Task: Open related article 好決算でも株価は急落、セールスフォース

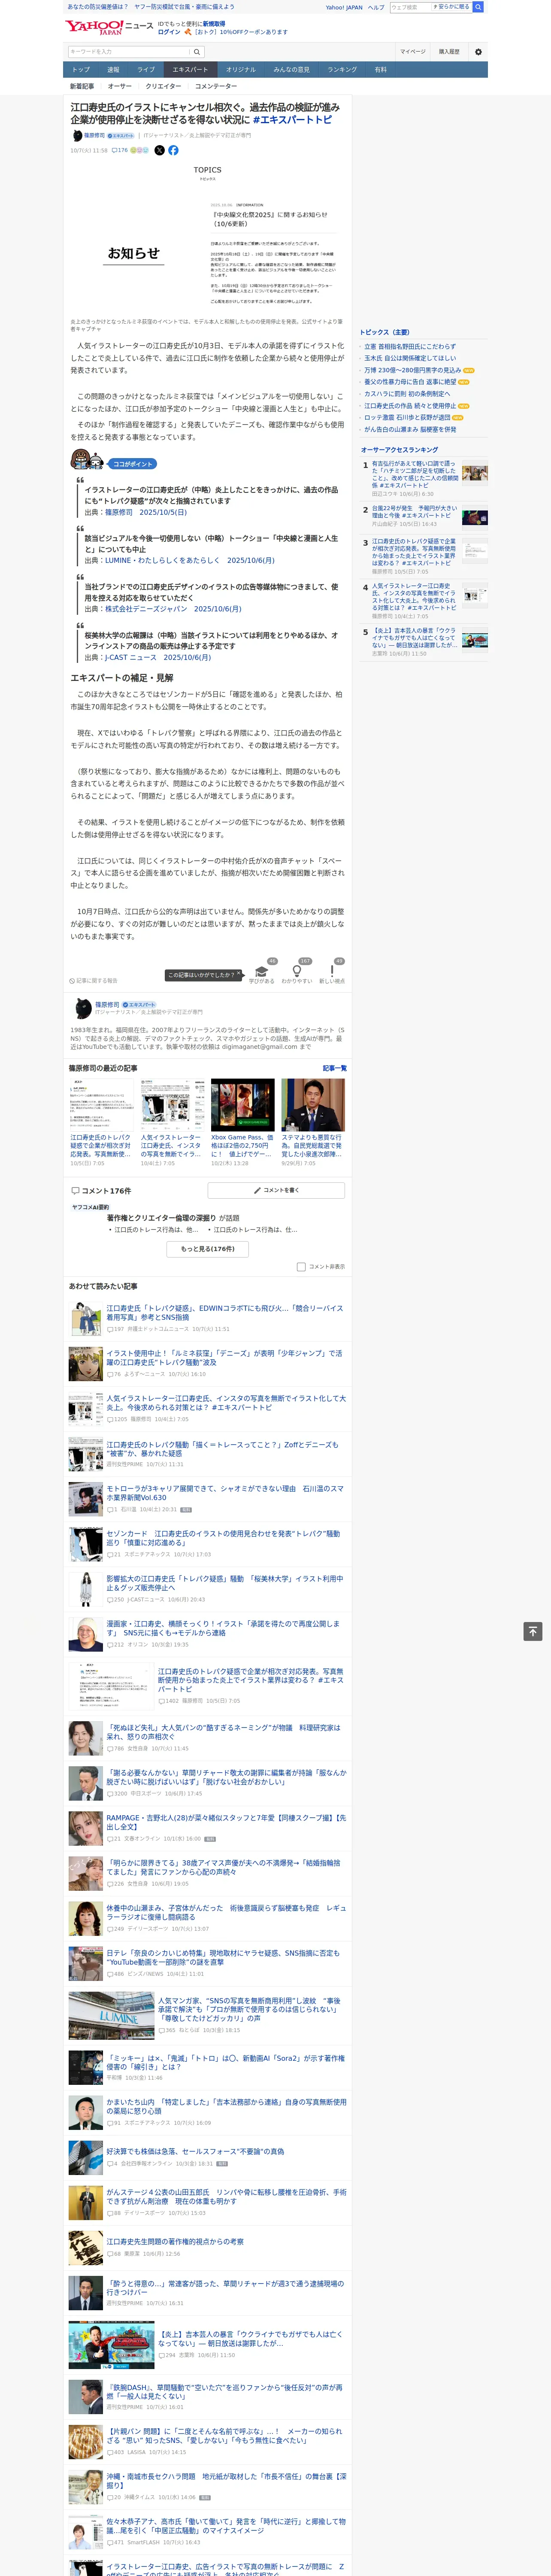Action: (x=195, y=2151)
